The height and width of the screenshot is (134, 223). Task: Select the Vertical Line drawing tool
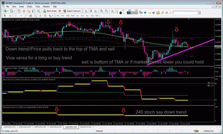pos(16,16)
